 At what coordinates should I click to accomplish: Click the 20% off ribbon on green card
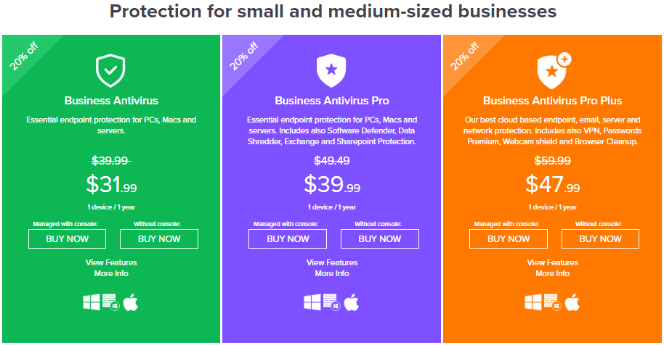click(24, 56)
